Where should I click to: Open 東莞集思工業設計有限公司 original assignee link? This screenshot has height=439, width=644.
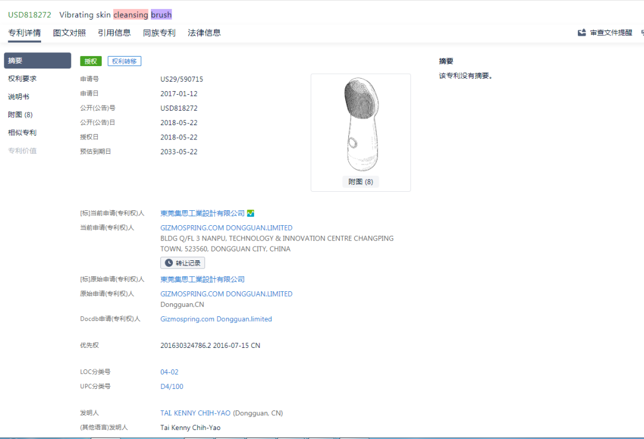(x=203, y=279)
